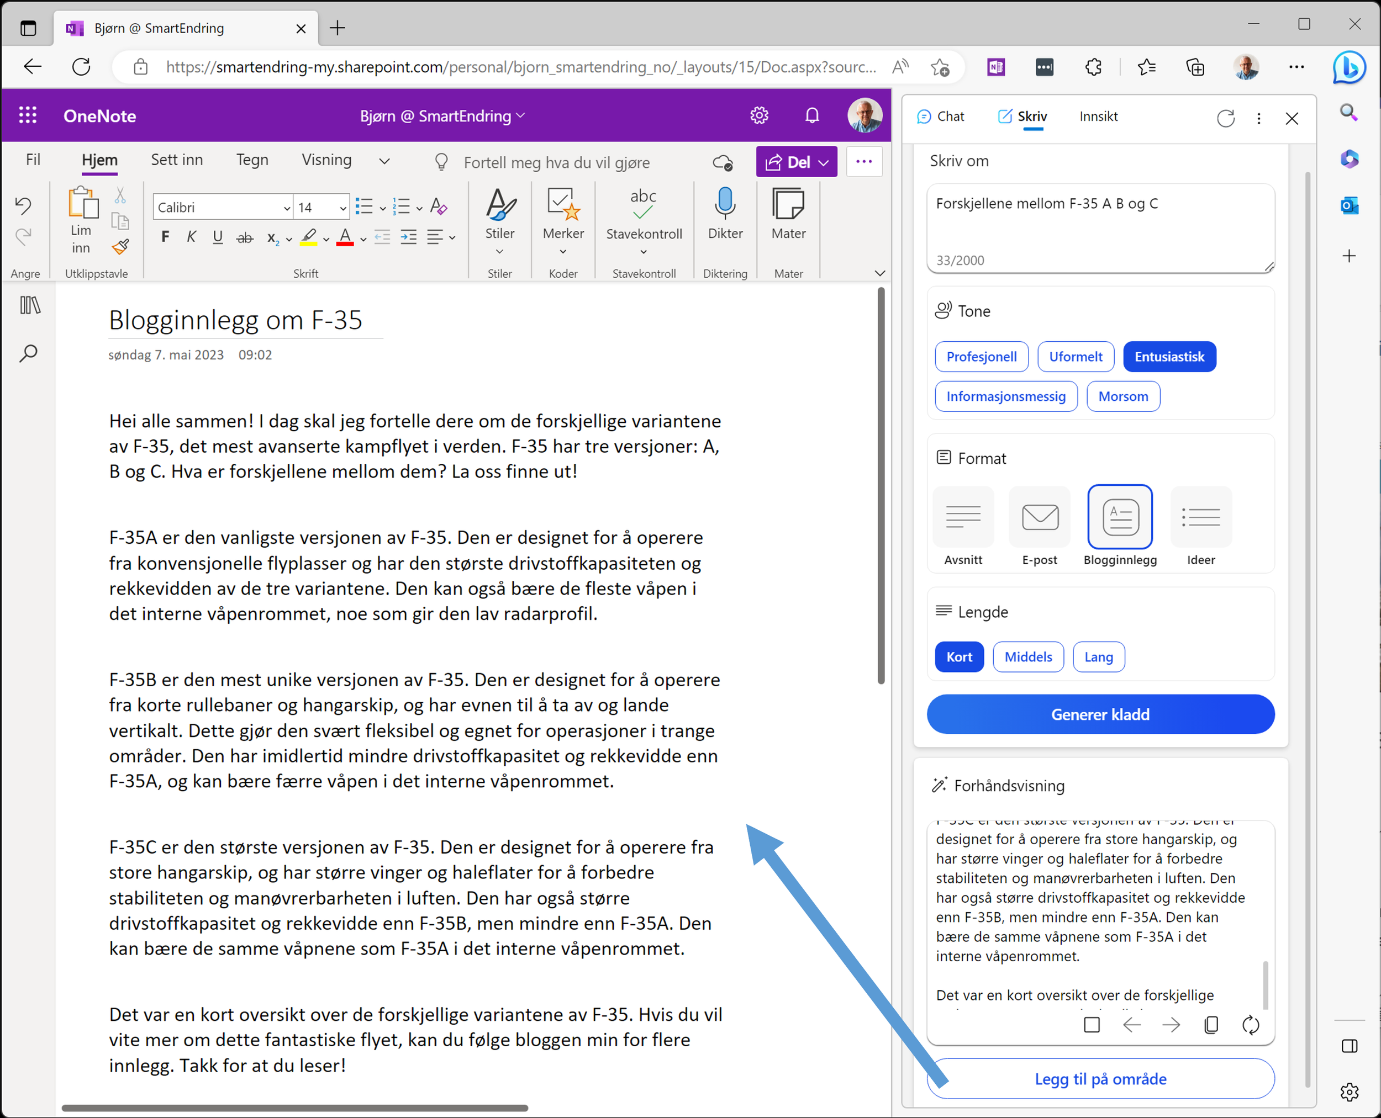The width and height of the screenshot is (1381, 1118).
Task: Expand the Stiler styles dropdown
Action: pos(499,252)
